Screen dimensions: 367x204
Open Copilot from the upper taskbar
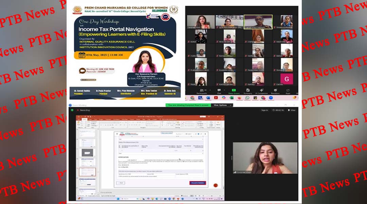224,98
